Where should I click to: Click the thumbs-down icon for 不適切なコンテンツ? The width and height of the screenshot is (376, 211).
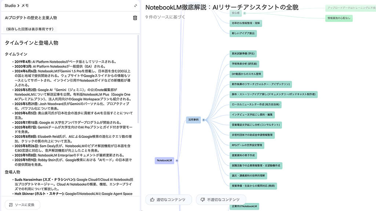203,200
